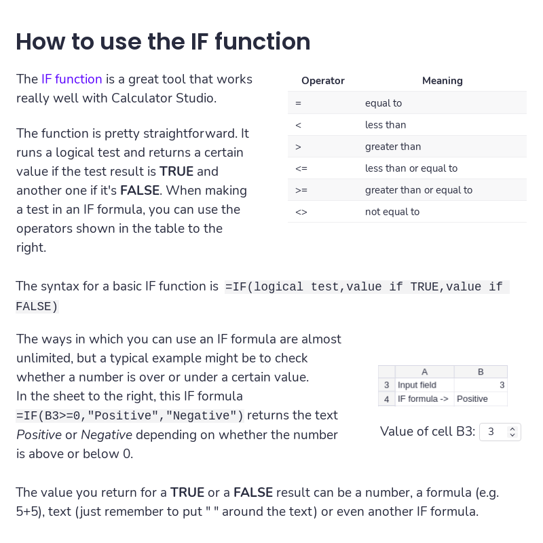This screenshot has height=543, width=543.
Task: Click the Operator column heading
Action: point(323,81)
